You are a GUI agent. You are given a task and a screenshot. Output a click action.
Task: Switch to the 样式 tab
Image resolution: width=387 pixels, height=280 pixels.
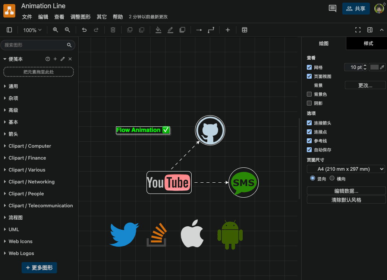click(368, 44)
